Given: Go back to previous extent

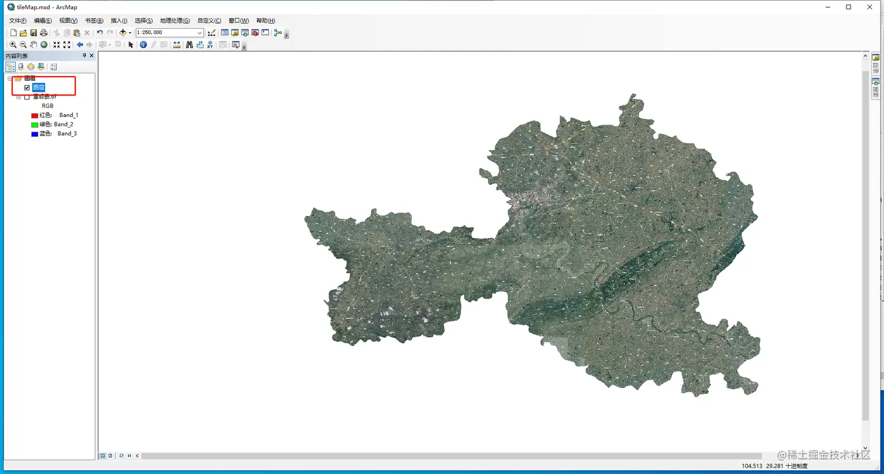Looking at the screenshot, I should click(x=80, y=44).
